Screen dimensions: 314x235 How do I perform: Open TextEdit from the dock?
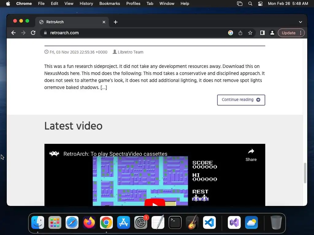click(x=158, y=222)
